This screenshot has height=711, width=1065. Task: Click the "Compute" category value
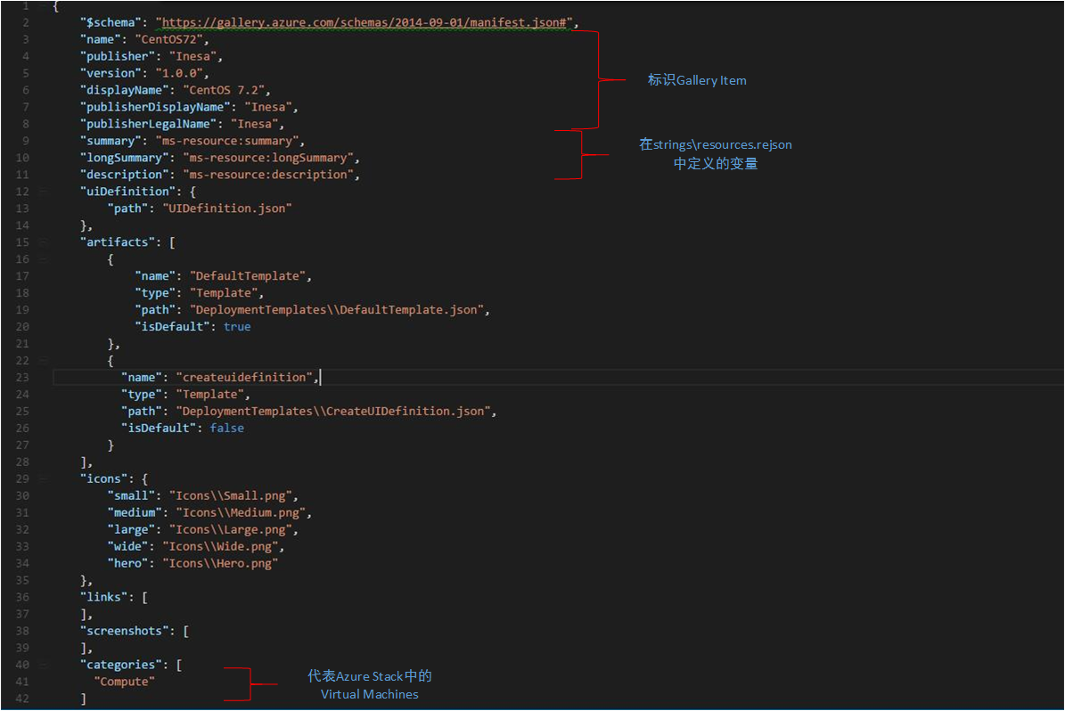coord(124,682)
